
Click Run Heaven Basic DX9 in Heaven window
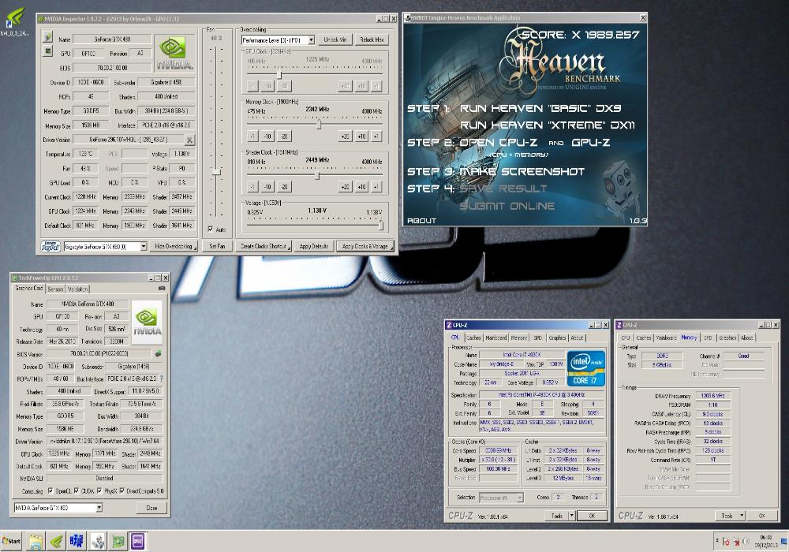[x=540, y=108]
